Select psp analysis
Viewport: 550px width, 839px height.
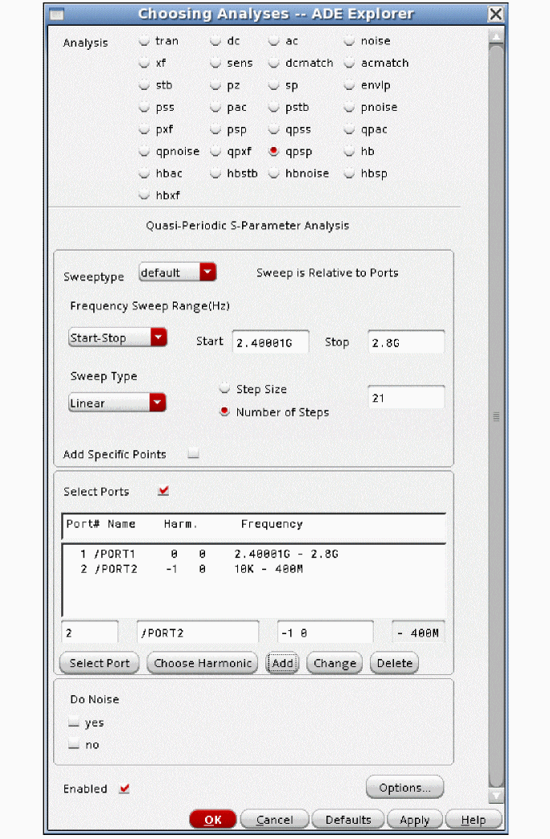(215, 129)
